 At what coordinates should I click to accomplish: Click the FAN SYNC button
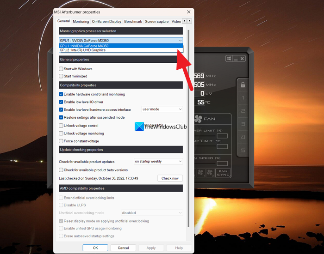tap(223, 173)
